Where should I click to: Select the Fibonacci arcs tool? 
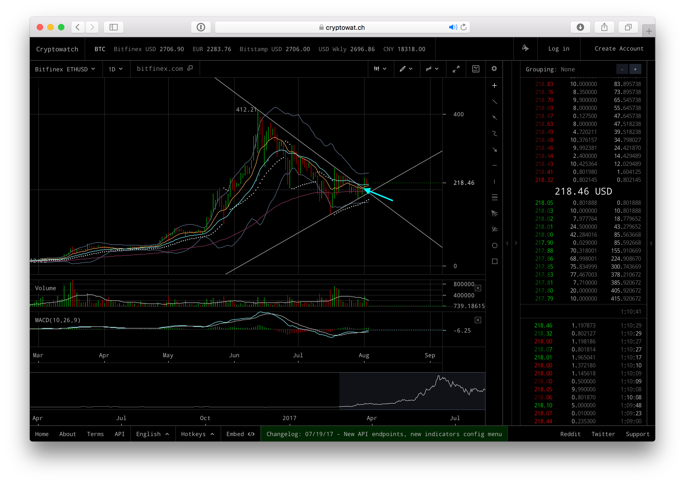(x=494, y=229)
